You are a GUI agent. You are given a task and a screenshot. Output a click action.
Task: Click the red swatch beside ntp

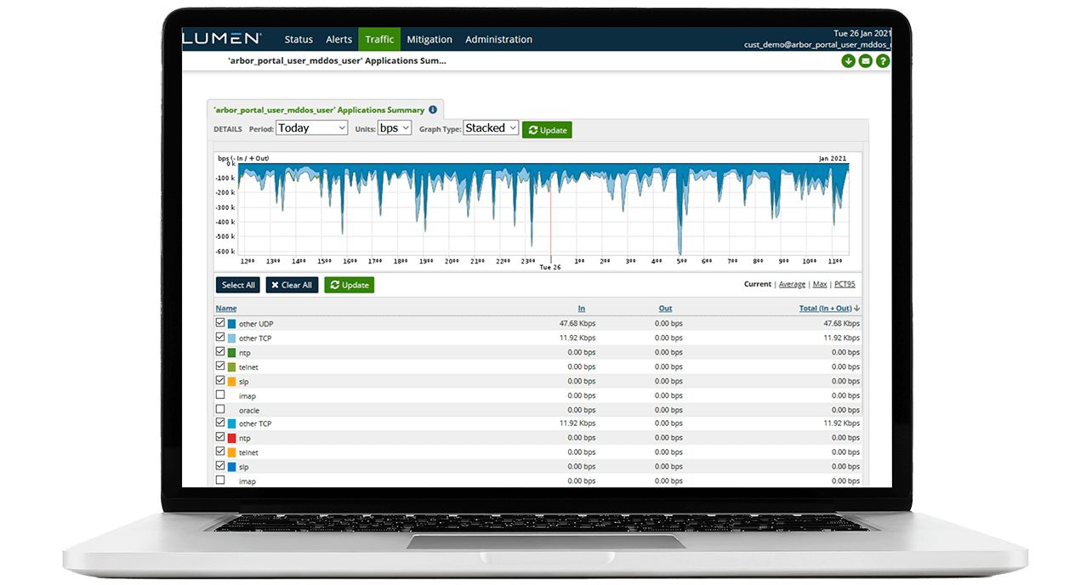pos(231,438)
